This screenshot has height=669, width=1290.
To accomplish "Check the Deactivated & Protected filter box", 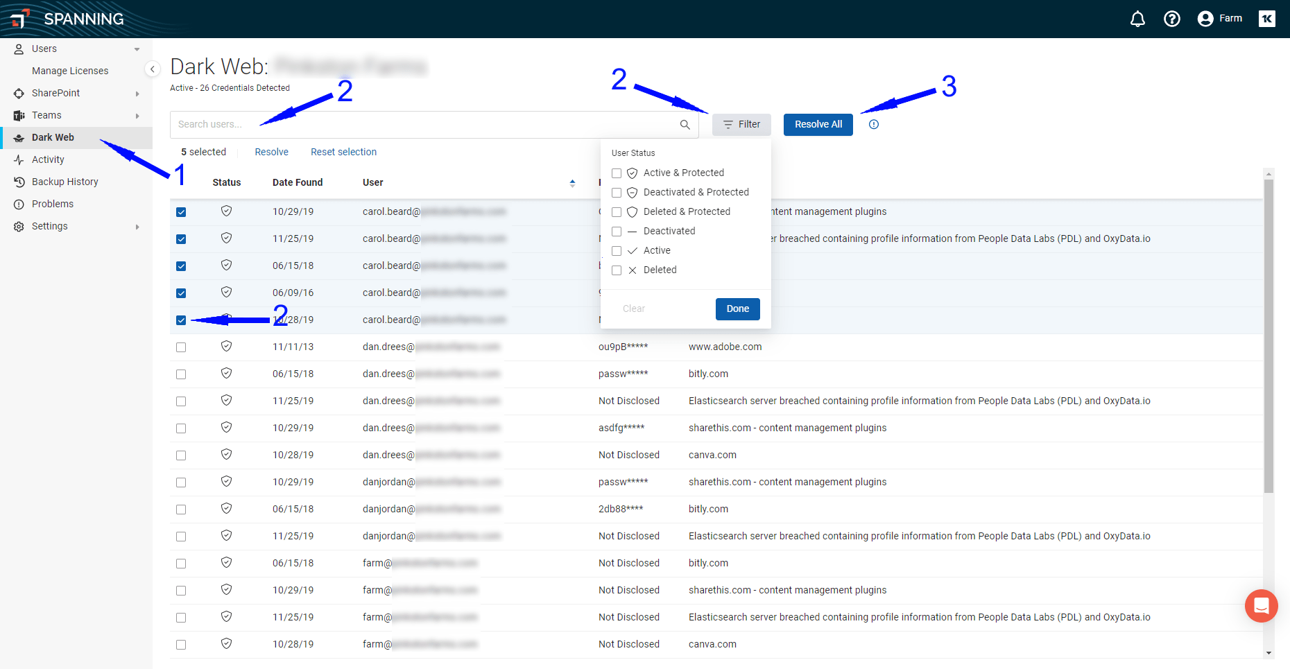I will click(x=617, y=193).
